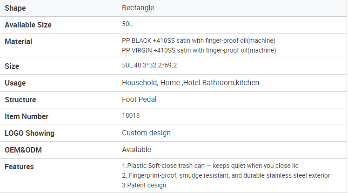This screenshot has height=193, width=348.
Task: Click the Features row label
Action: point(19,166)
